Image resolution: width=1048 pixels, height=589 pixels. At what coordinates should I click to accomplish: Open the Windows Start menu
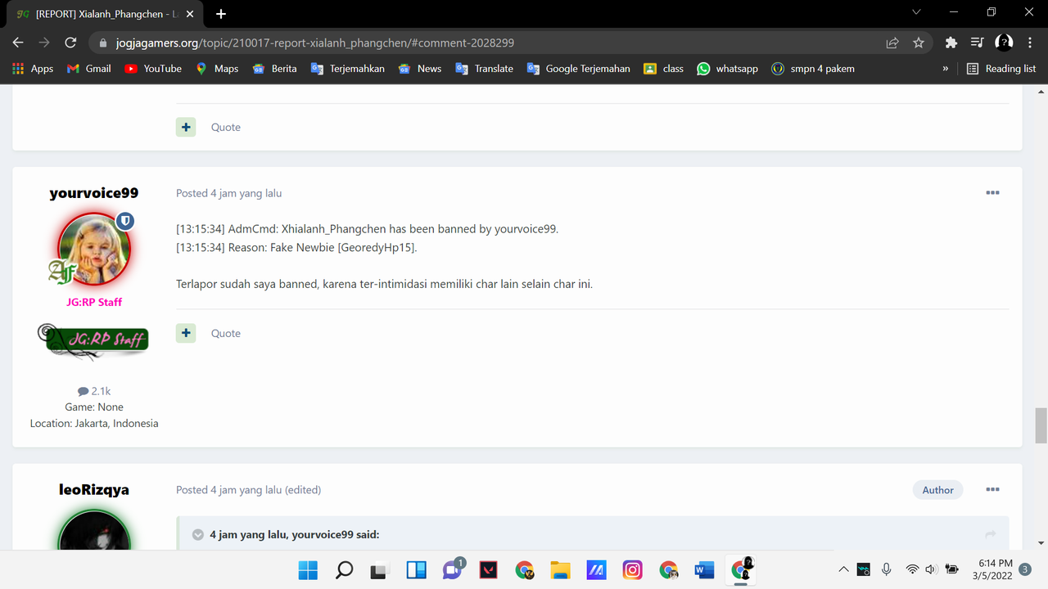click(x=309, y=569)
